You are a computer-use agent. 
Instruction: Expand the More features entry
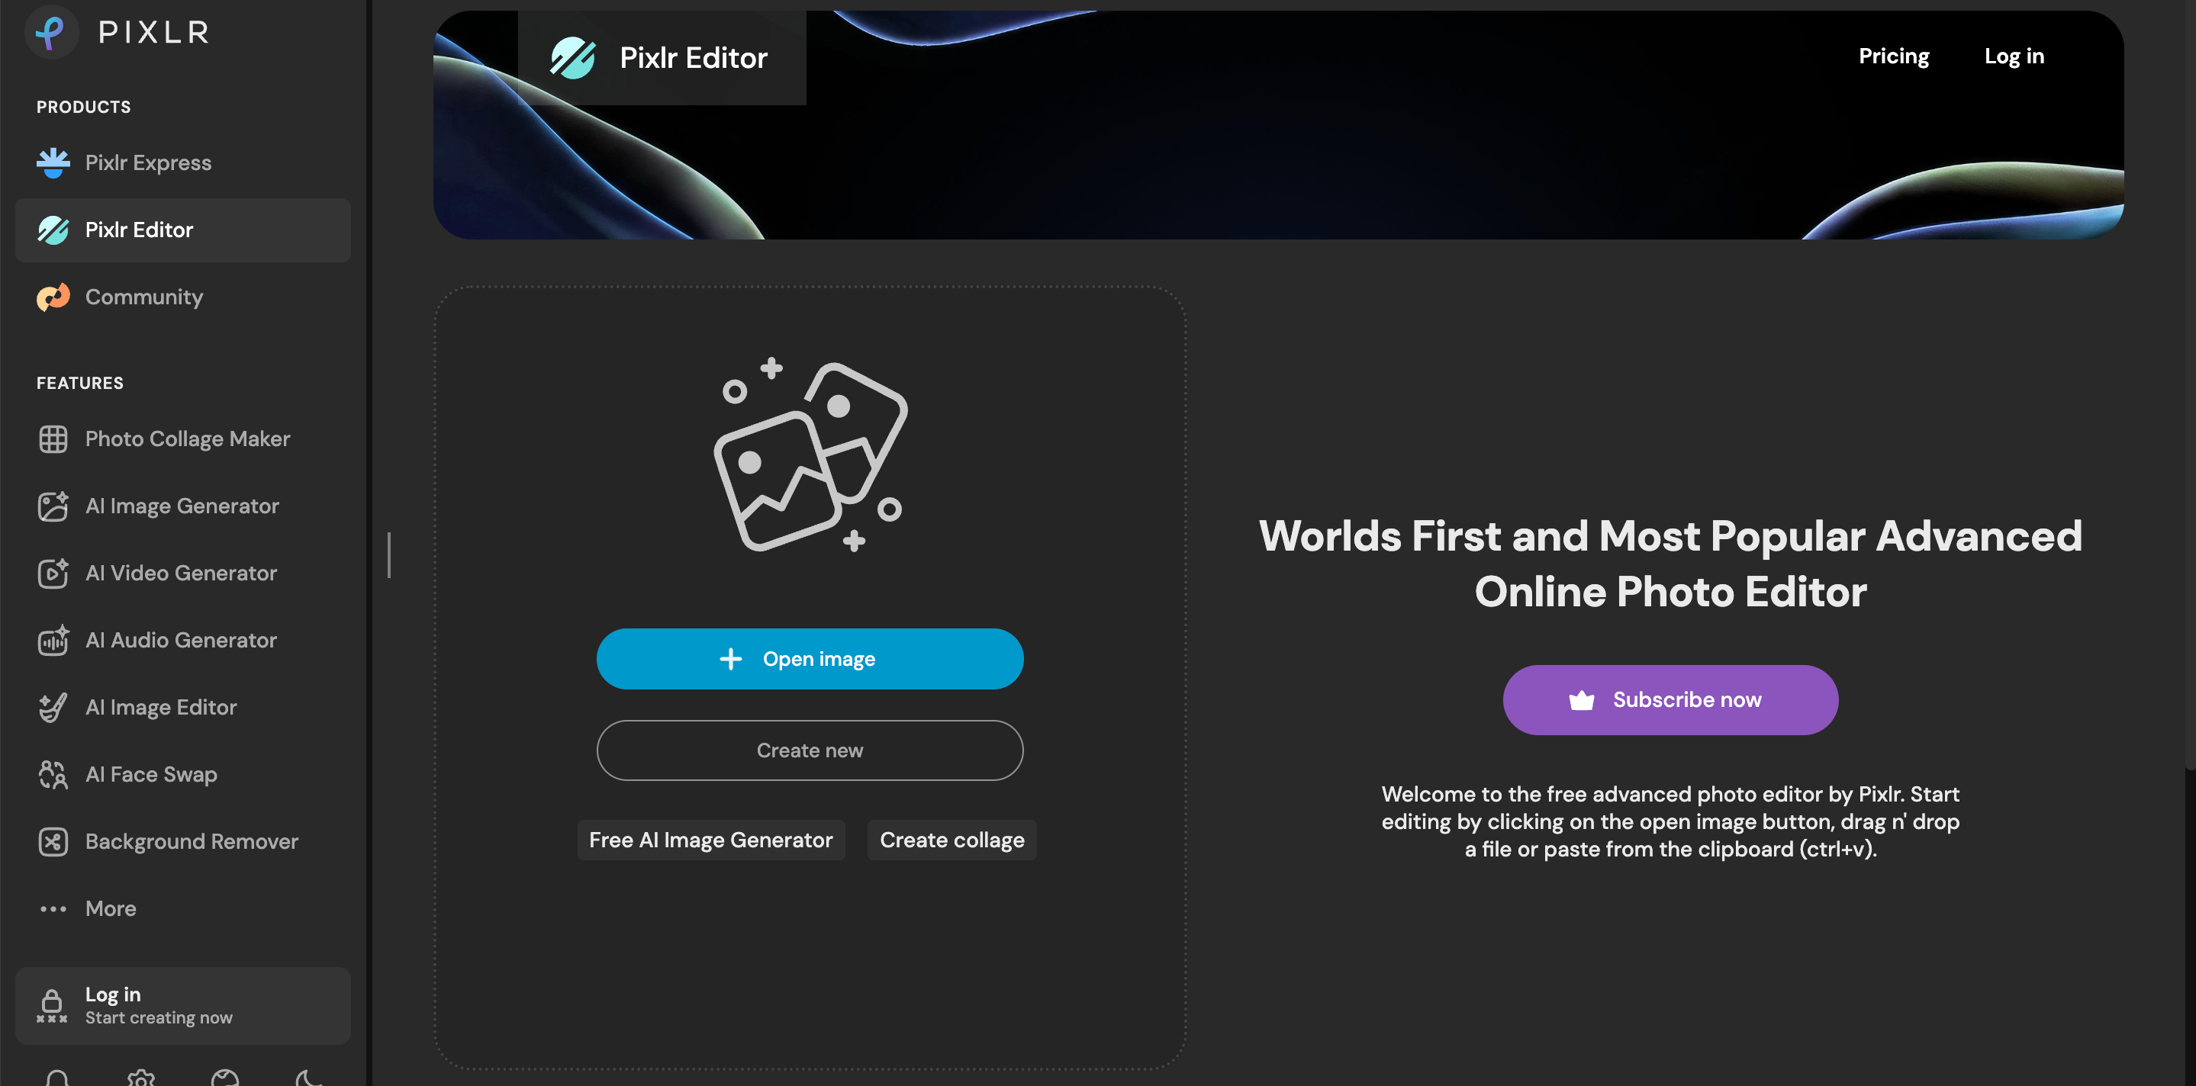pos(182,909)
